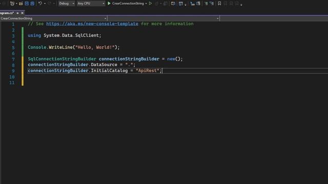Open the CrearConnectionString project navigation dropdown

click(x=53, y=18)
